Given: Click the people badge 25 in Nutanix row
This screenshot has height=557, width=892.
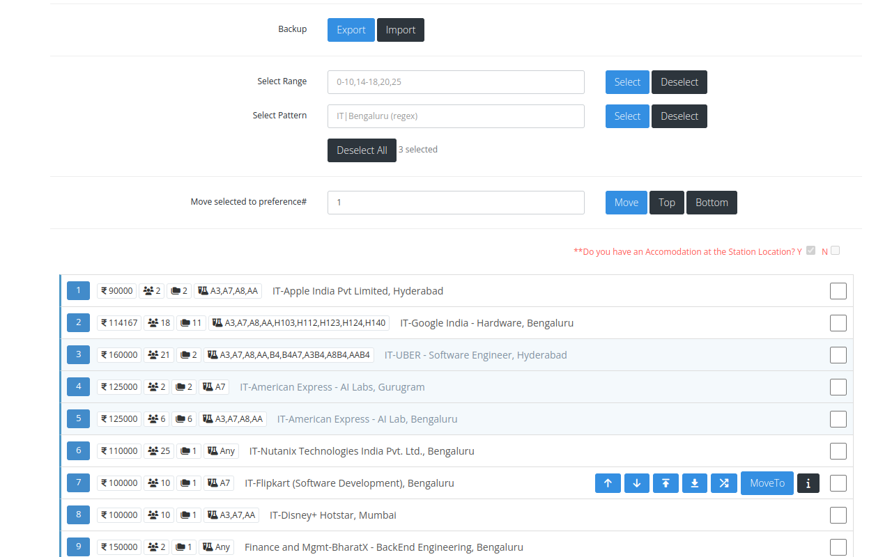Looking at the screenshot, I should (x=159, y=451).
